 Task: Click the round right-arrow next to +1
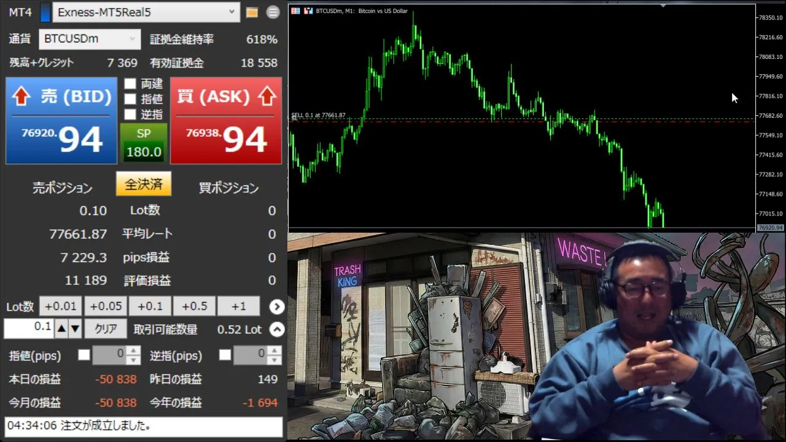tap(277, 306)
